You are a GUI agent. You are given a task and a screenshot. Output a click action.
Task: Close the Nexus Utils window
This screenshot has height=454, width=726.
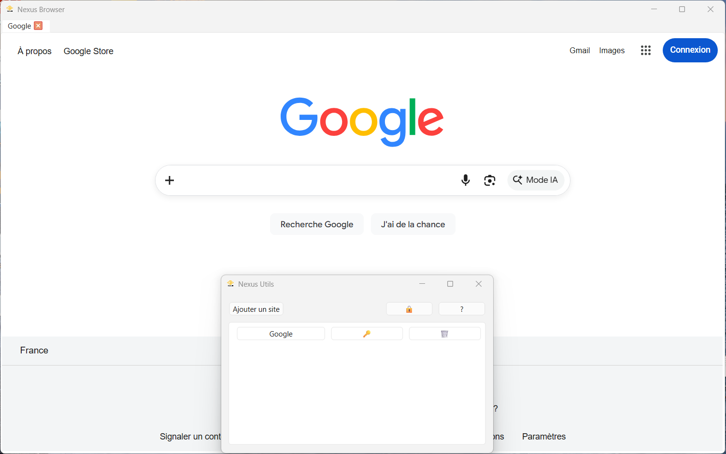(479, 284)
